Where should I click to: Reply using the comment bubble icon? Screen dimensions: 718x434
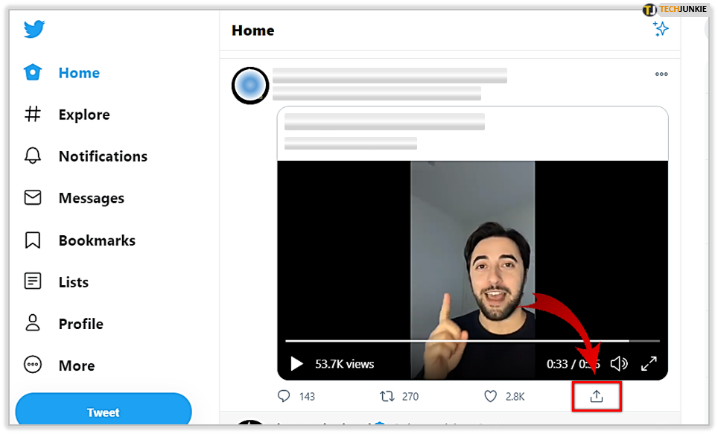(x=284, y=396)
